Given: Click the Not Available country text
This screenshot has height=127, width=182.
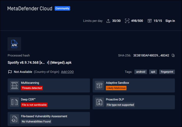Looking at the screenshot, I should point(23,72).
